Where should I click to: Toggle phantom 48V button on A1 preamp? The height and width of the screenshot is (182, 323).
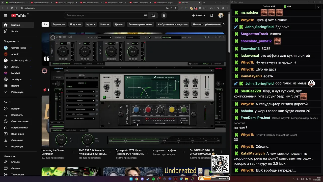click(x=60, y=59)
